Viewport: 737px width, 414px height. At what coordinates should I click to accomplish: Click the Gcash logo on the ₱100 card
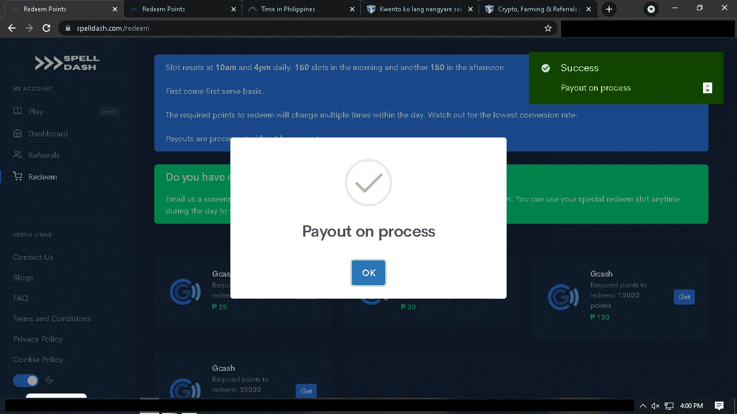(563, 297)
